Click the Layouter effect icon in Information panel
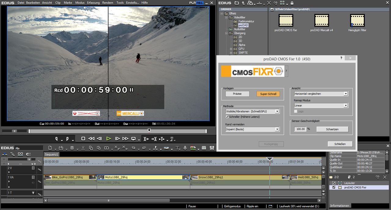Image resolution: width=391 pixels, height=210 pixels. click(340, 183)
